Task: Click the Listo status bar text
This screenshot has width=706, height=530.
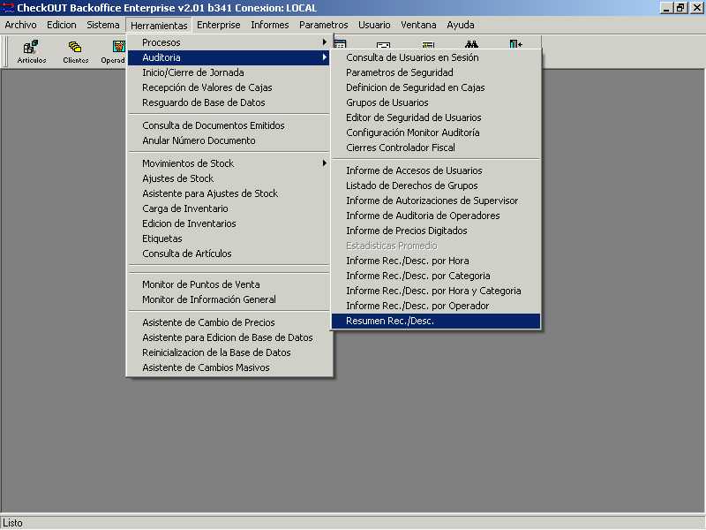Action: coord(12,523)
